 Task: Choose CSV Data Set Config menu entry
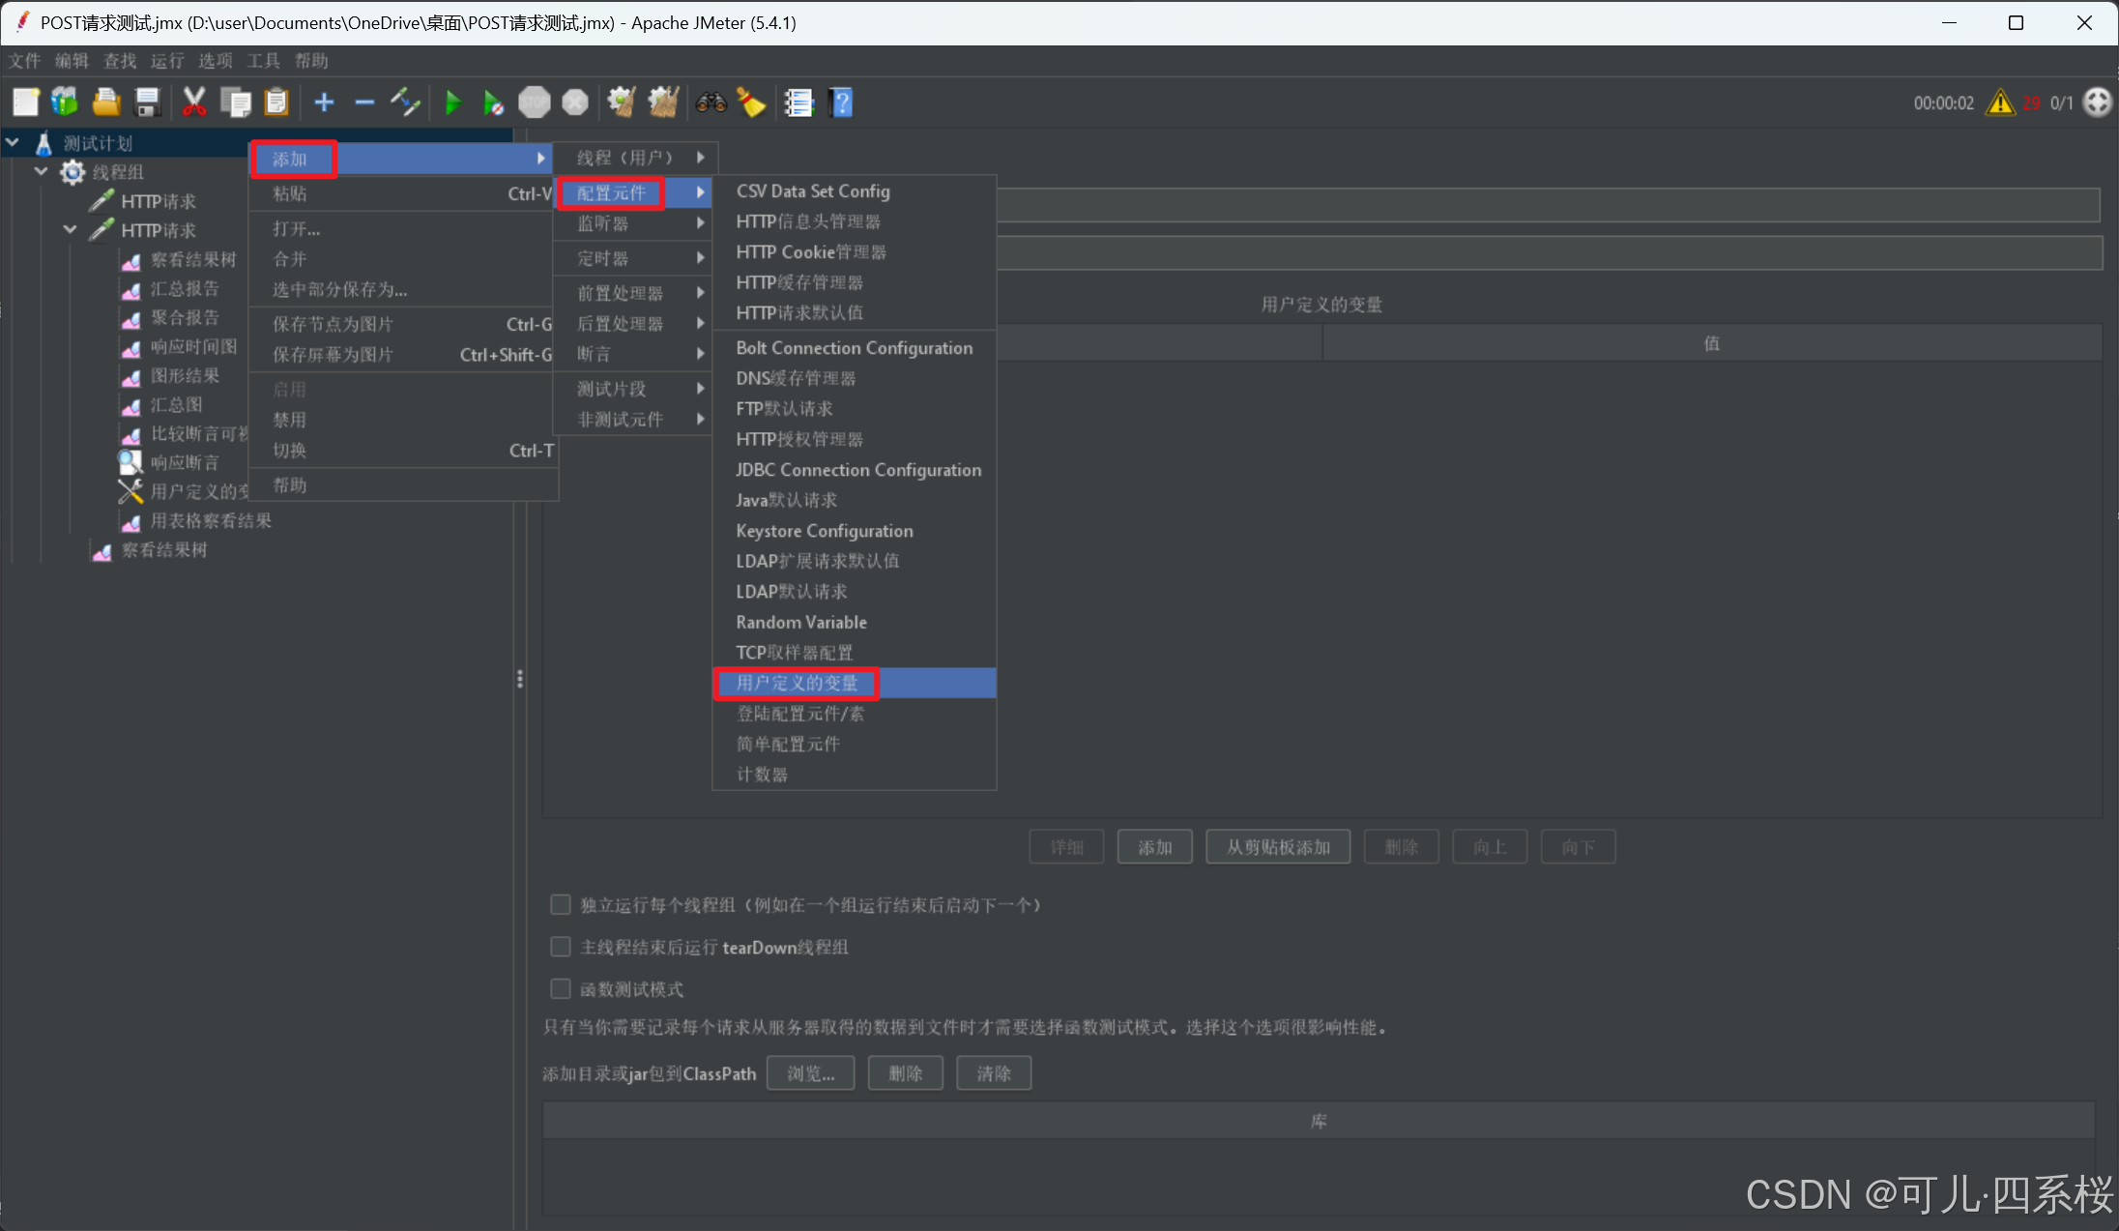[812, 191]
